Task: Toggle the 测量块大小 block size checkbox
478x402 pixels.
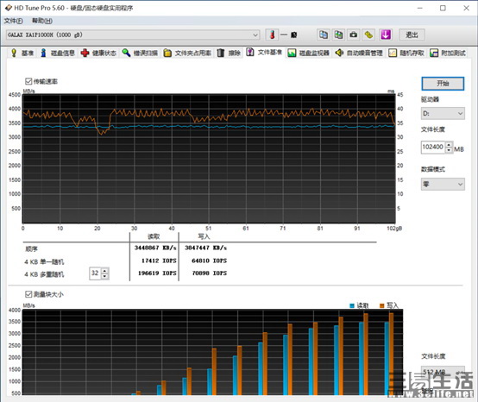Action: 28,294
